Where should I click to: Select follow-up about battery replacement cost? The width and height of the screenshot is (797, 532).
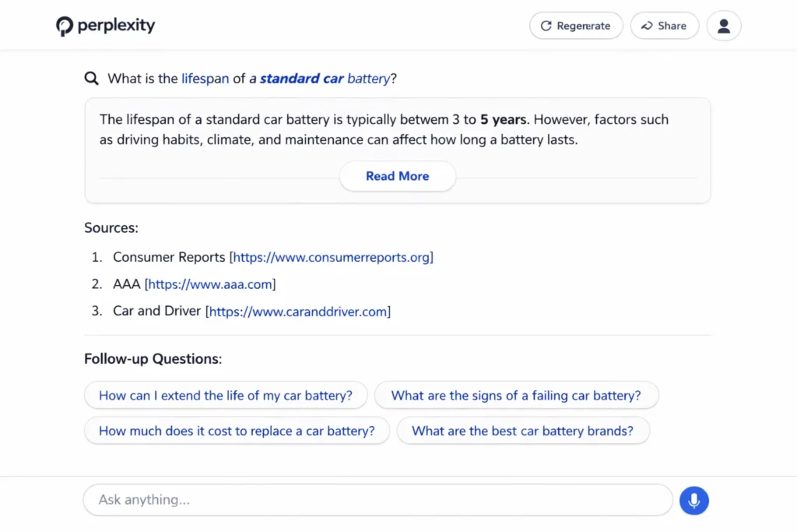point(236,431)
